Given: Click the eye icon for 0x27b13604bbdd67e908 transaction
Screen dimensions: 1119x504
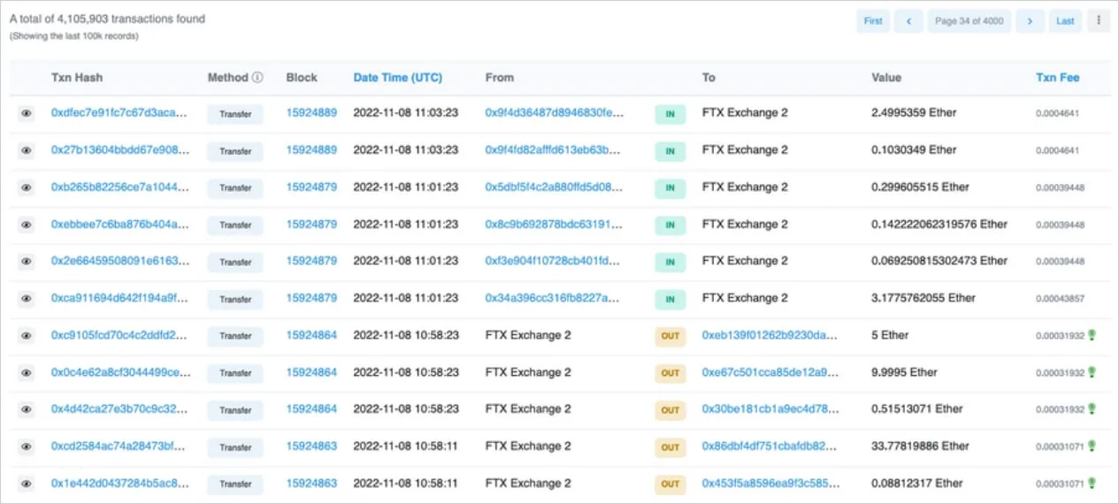Looking at the screenshot, I should click(x=27, y=150).
